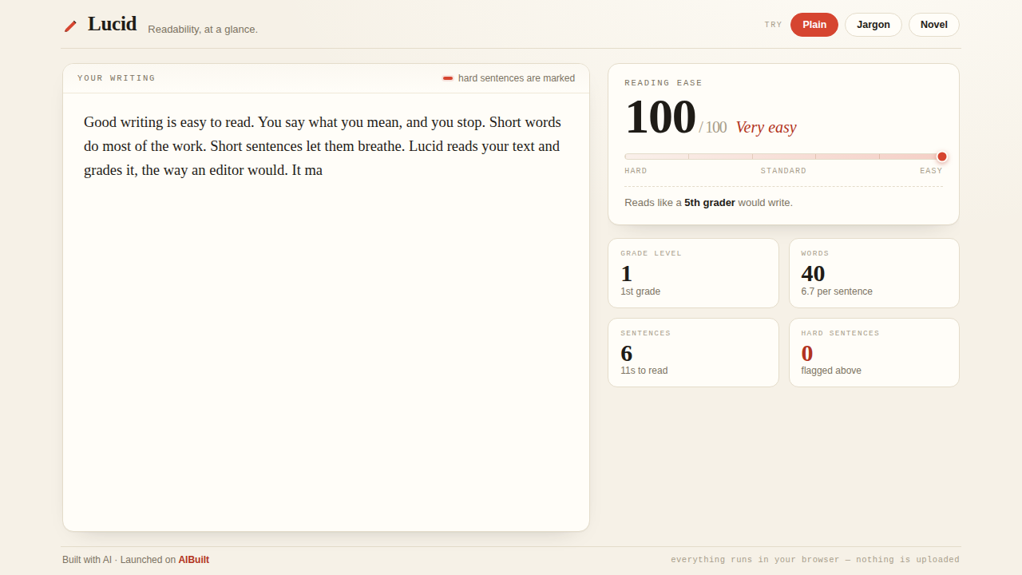The image size is (1022, 575).
Task: Click the 'Very easy' rating label
Action: [766, 127]
